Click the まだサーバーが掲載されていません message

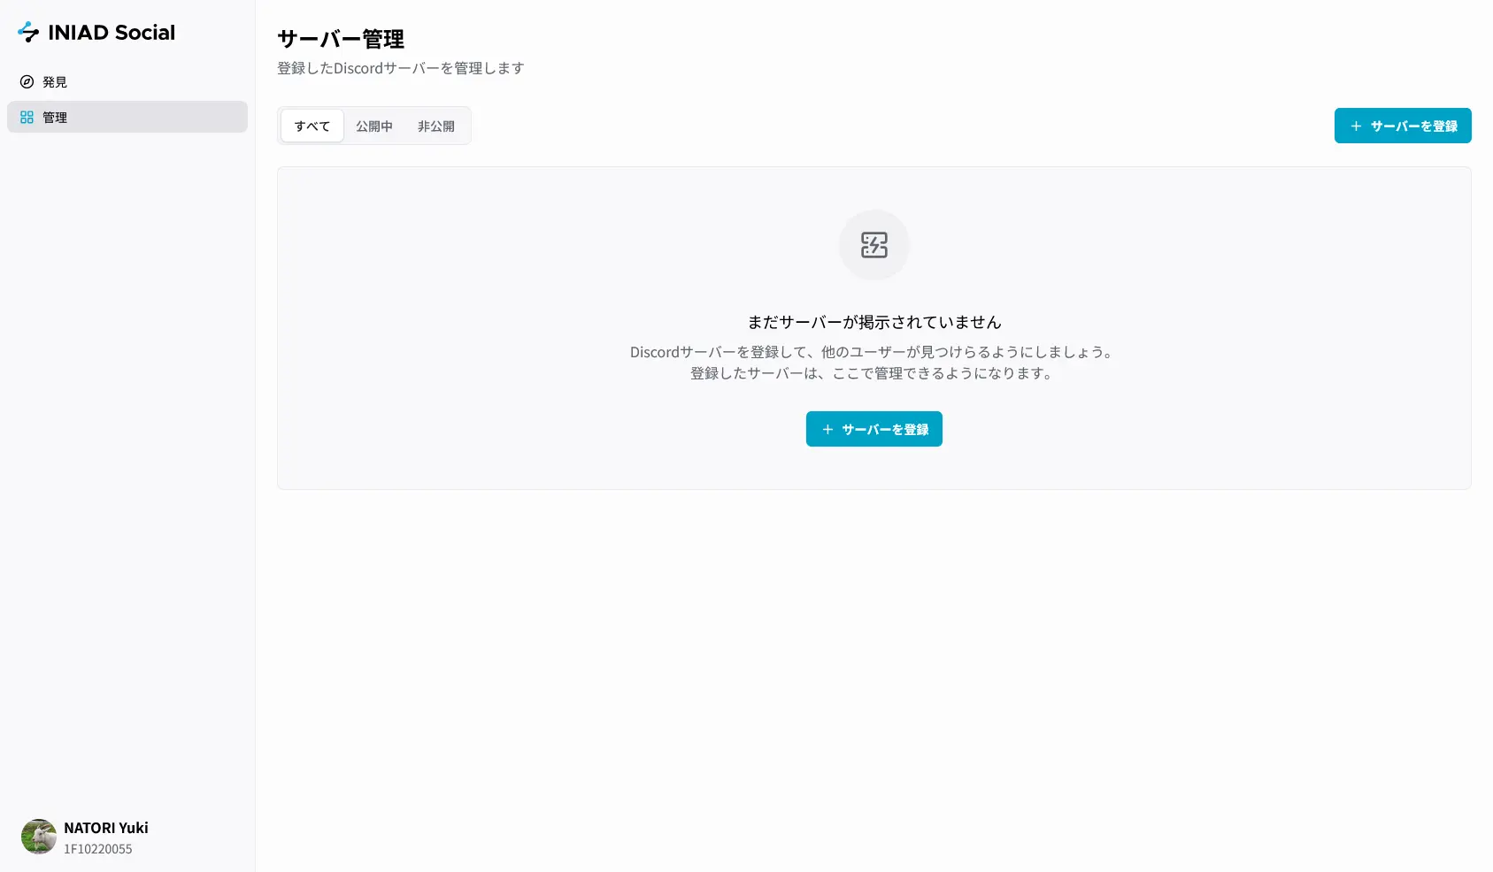click(x=873, y=322)
